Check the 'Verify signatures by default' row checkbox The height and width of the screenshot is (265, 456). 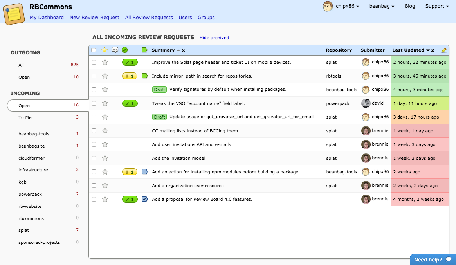(x=94, y=90)
